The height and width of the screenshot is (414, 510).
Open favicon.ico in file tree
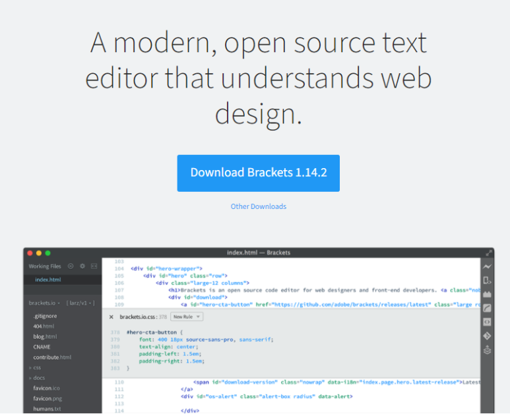(x=46, y=388)
